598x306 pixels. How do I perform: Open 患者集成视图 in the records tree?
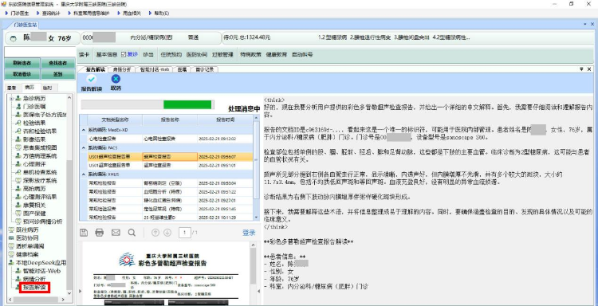(x=40, y=147)
